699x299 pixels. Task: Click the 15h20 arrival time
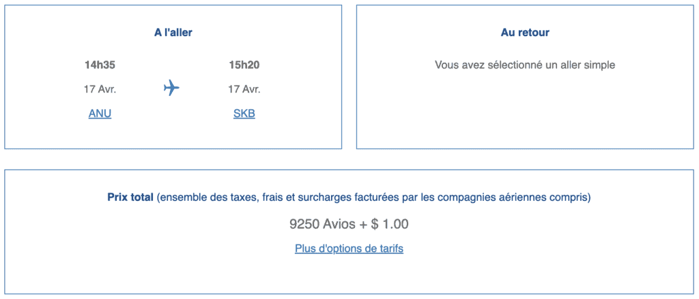(244, 65)
